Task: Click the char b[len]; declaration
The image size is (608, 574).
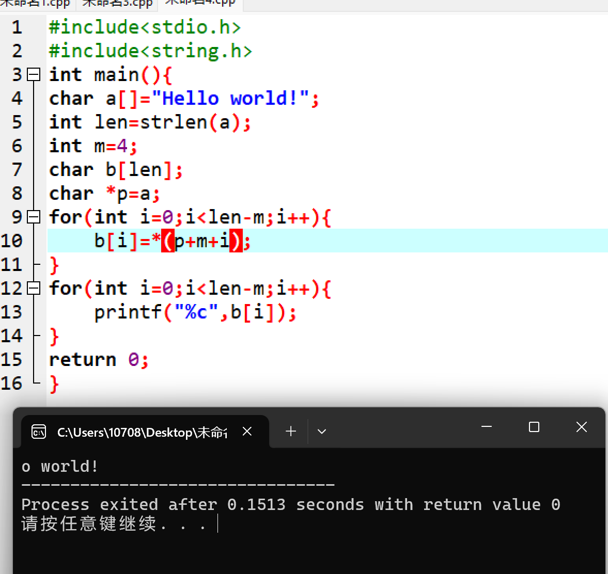Action: tap(116, 170)
